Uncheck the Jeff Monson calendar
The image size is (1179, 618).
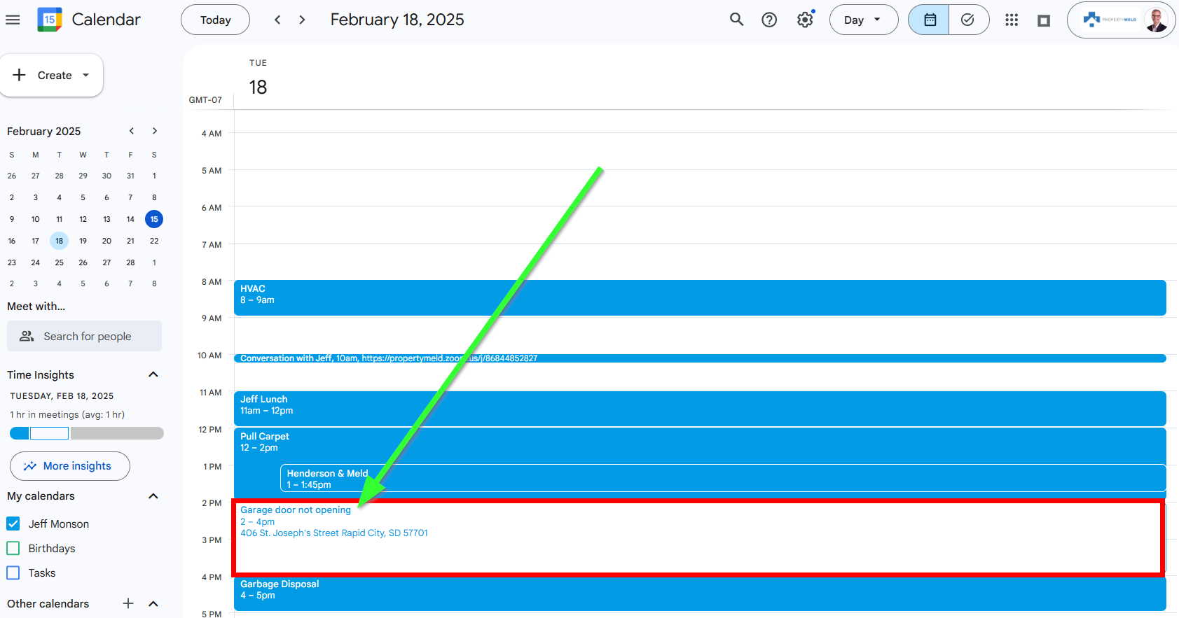click(13, 524)
